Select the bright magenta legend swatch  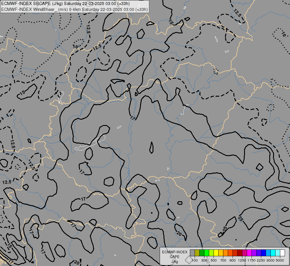pyautogui.click(x=249, y=253)
